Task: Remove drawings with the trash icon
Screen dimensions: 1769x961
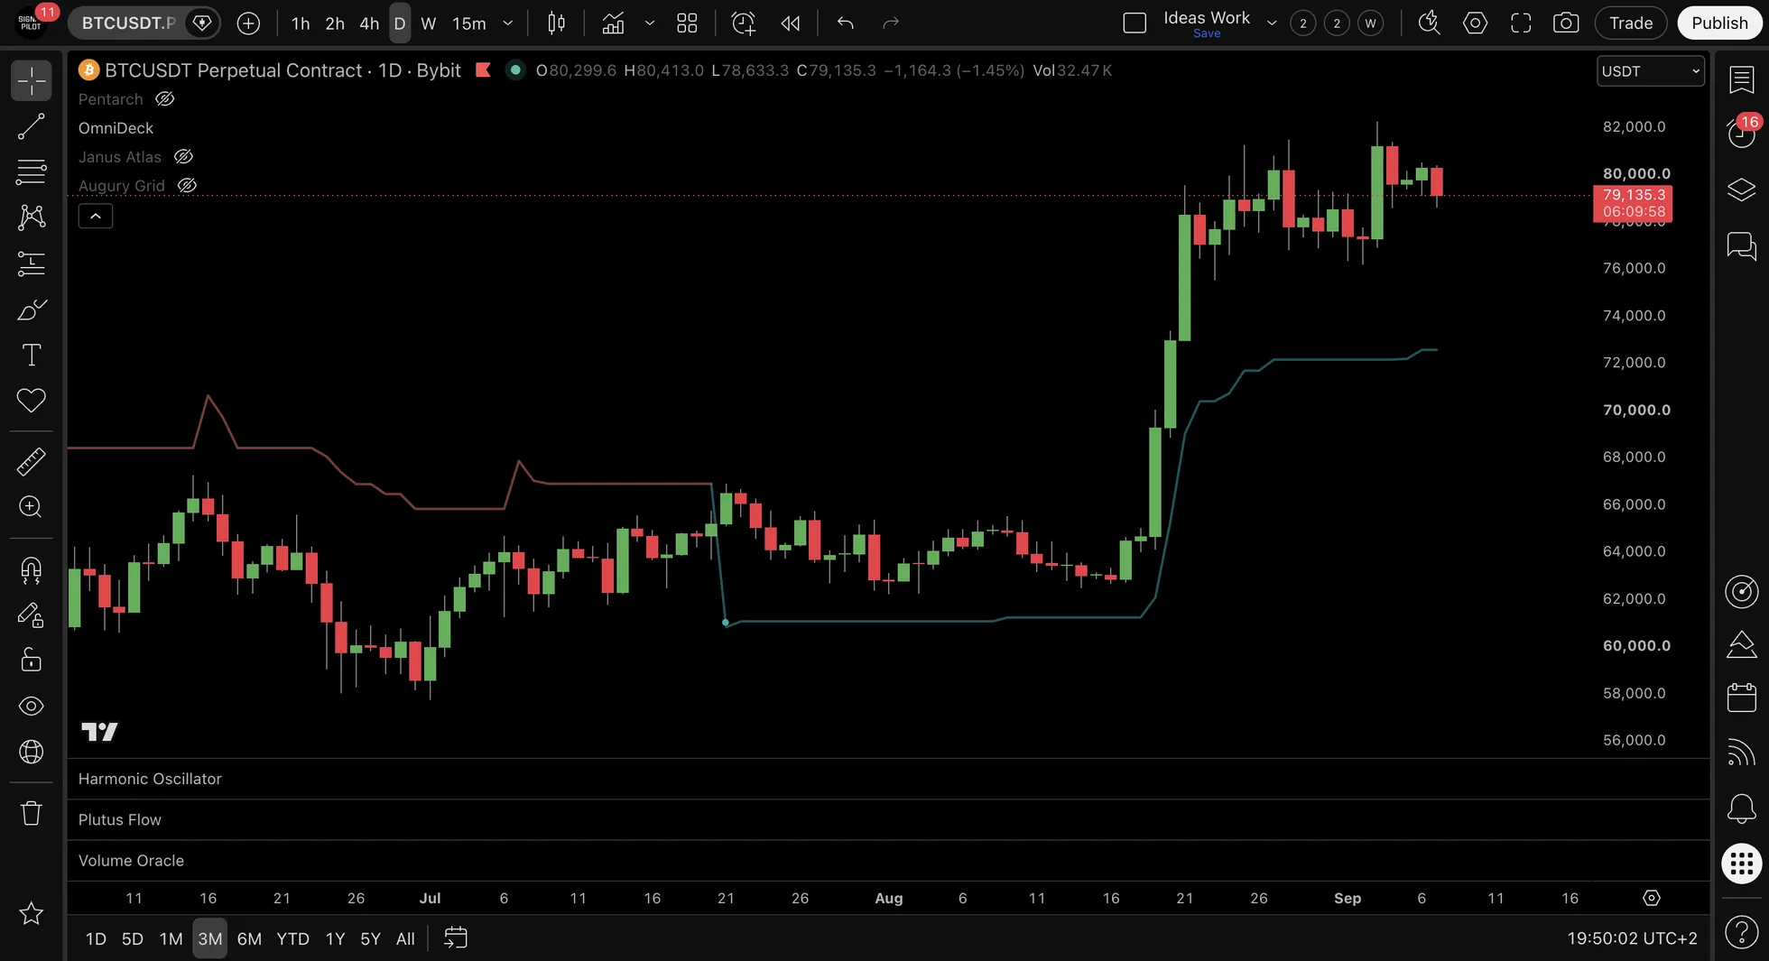Action: click(31, 813)
